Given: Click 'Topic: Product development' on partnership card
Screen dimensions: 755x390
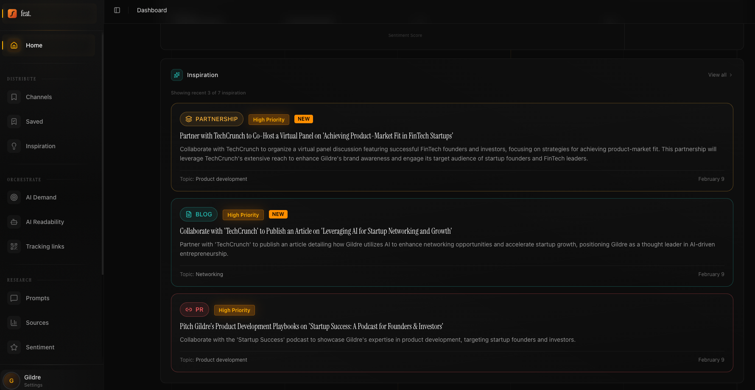Looking at the screenshot, I should click(x=213, y=179).
